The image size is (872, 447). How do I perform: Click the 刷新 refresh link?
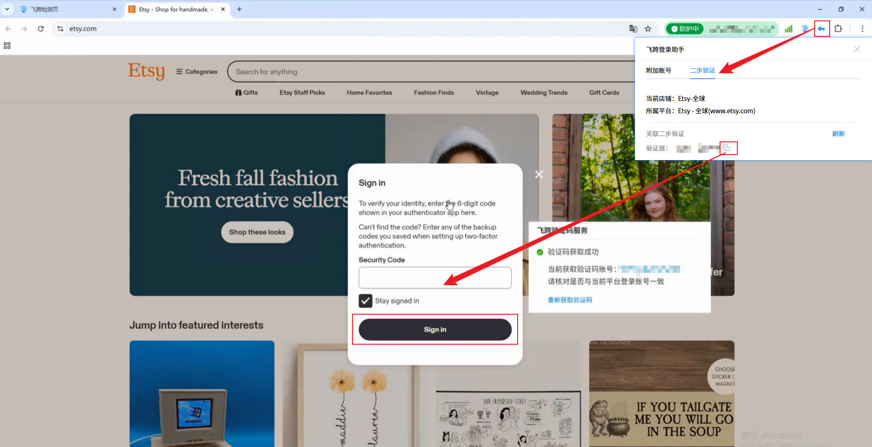click(838, 134)
